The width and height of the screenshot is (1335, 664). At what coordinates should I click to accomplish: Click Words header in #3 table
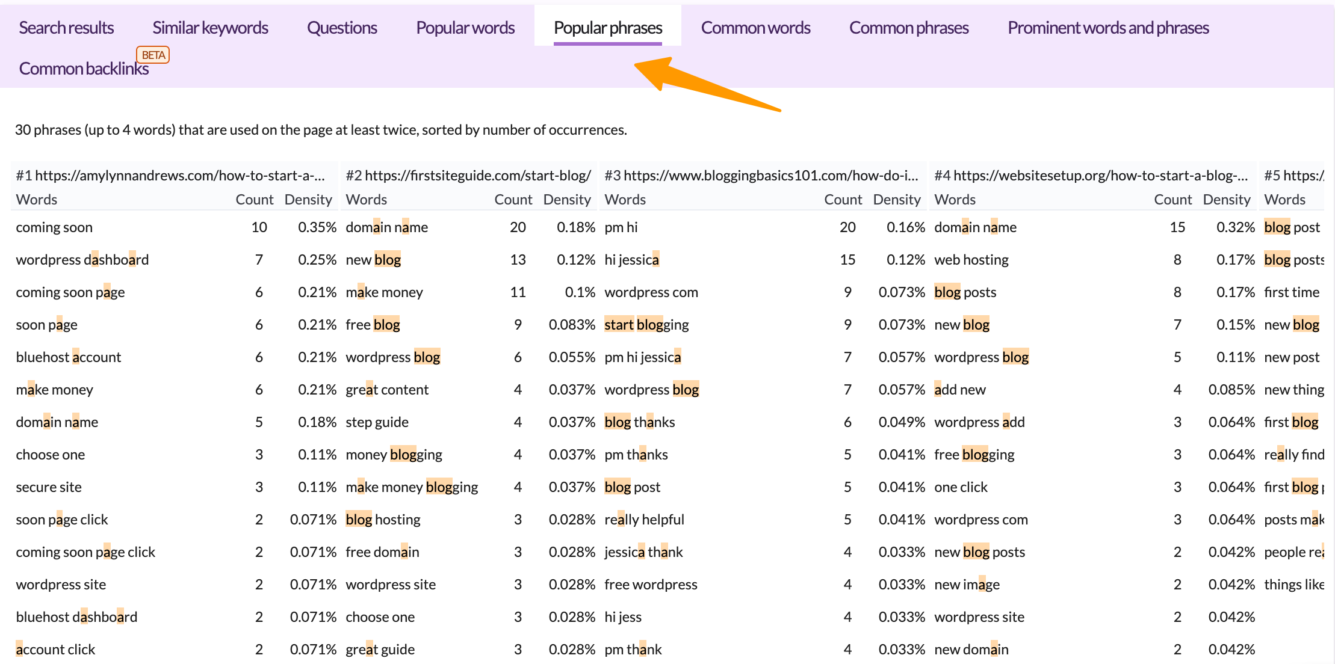coord(625,200)
